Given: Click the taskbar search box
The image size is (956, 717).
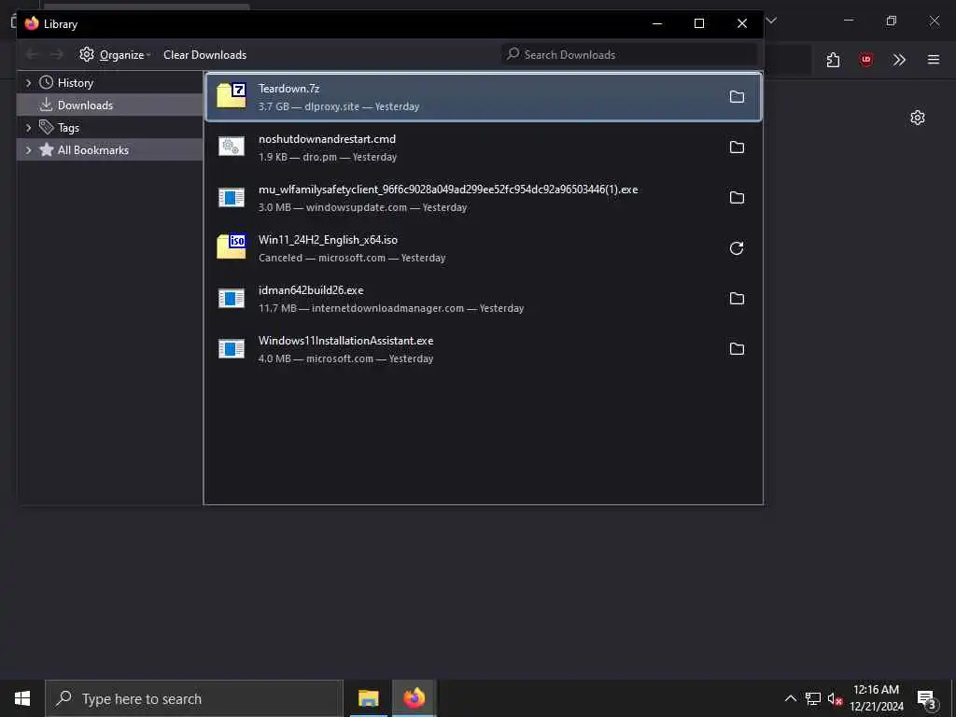Looking at the screenshot, I should [194, 698].
